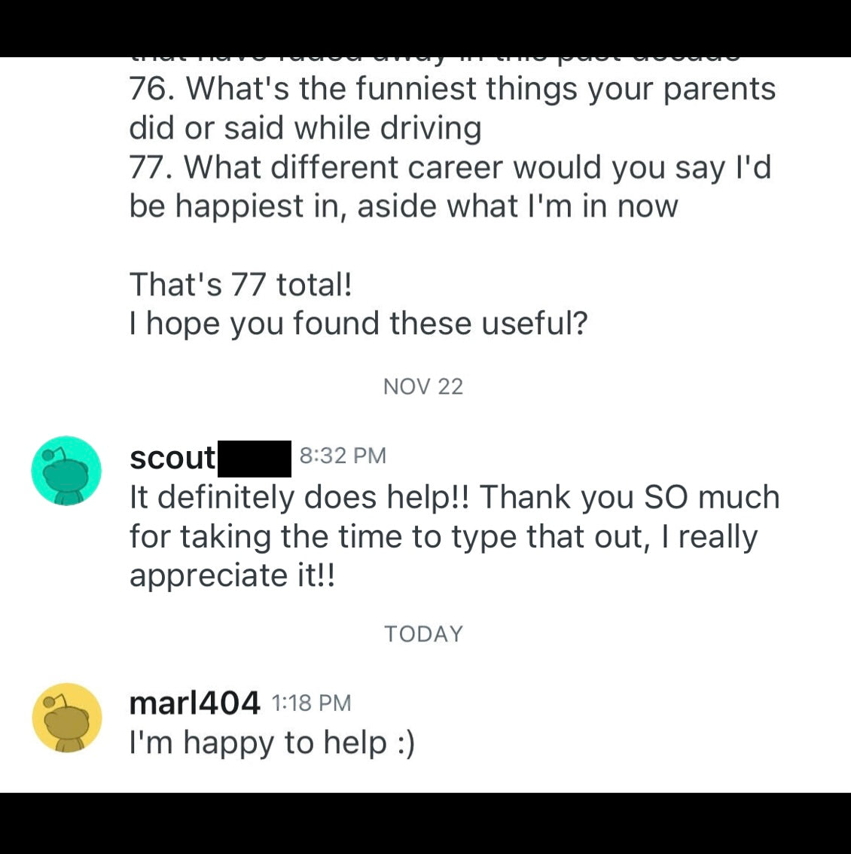Click the 8:32 PM timestamp

pyautogui.click(x=343, y=455)
